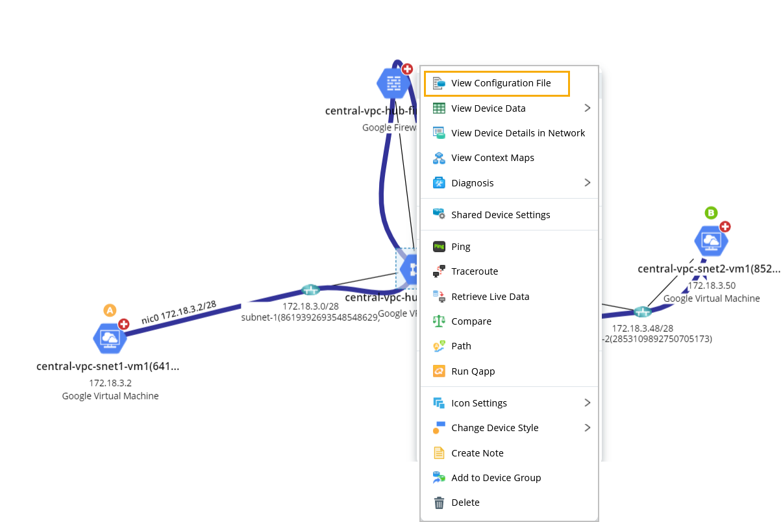Click the green B marker on central-vpc-snet2-vm1
Viewport: 781px width, 522px height.
[711, 212]
